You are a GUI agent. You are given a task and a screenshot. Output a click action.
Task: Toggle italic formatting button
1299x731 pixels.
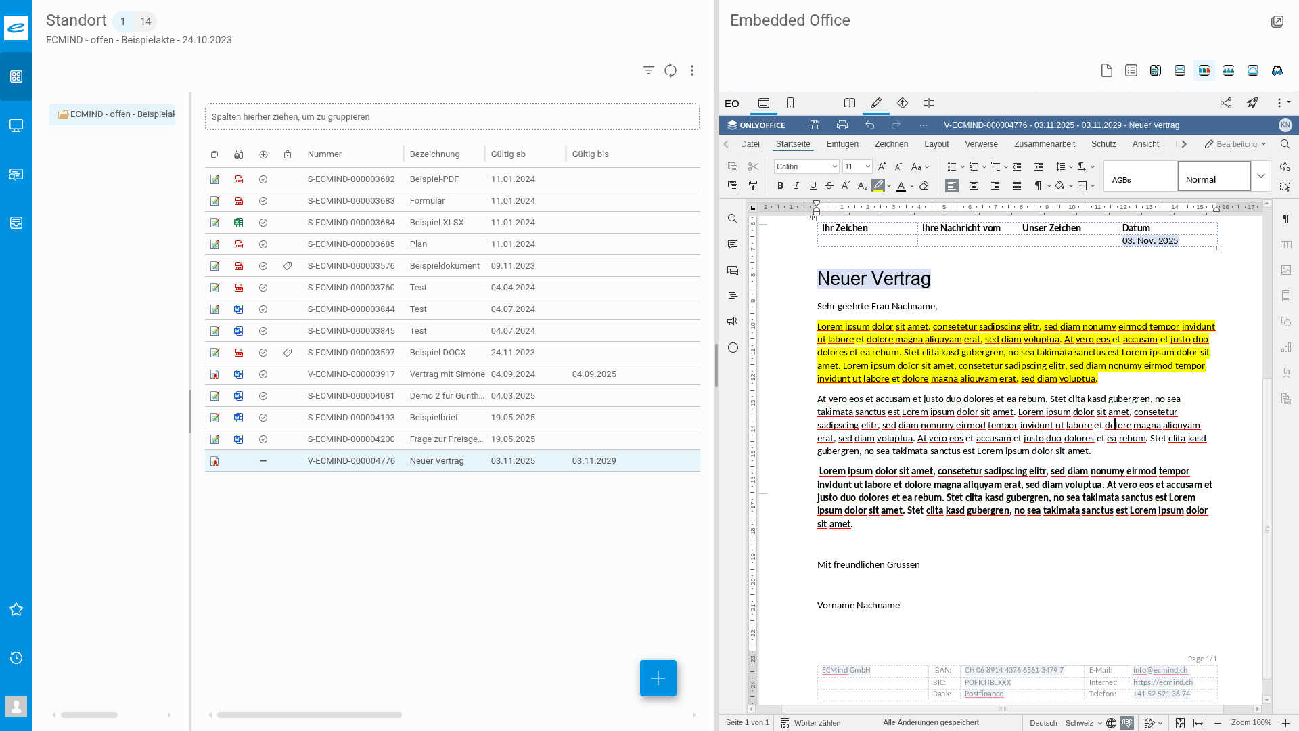796,185
